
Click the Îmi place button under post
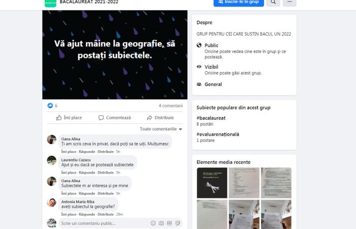[69, 118]
